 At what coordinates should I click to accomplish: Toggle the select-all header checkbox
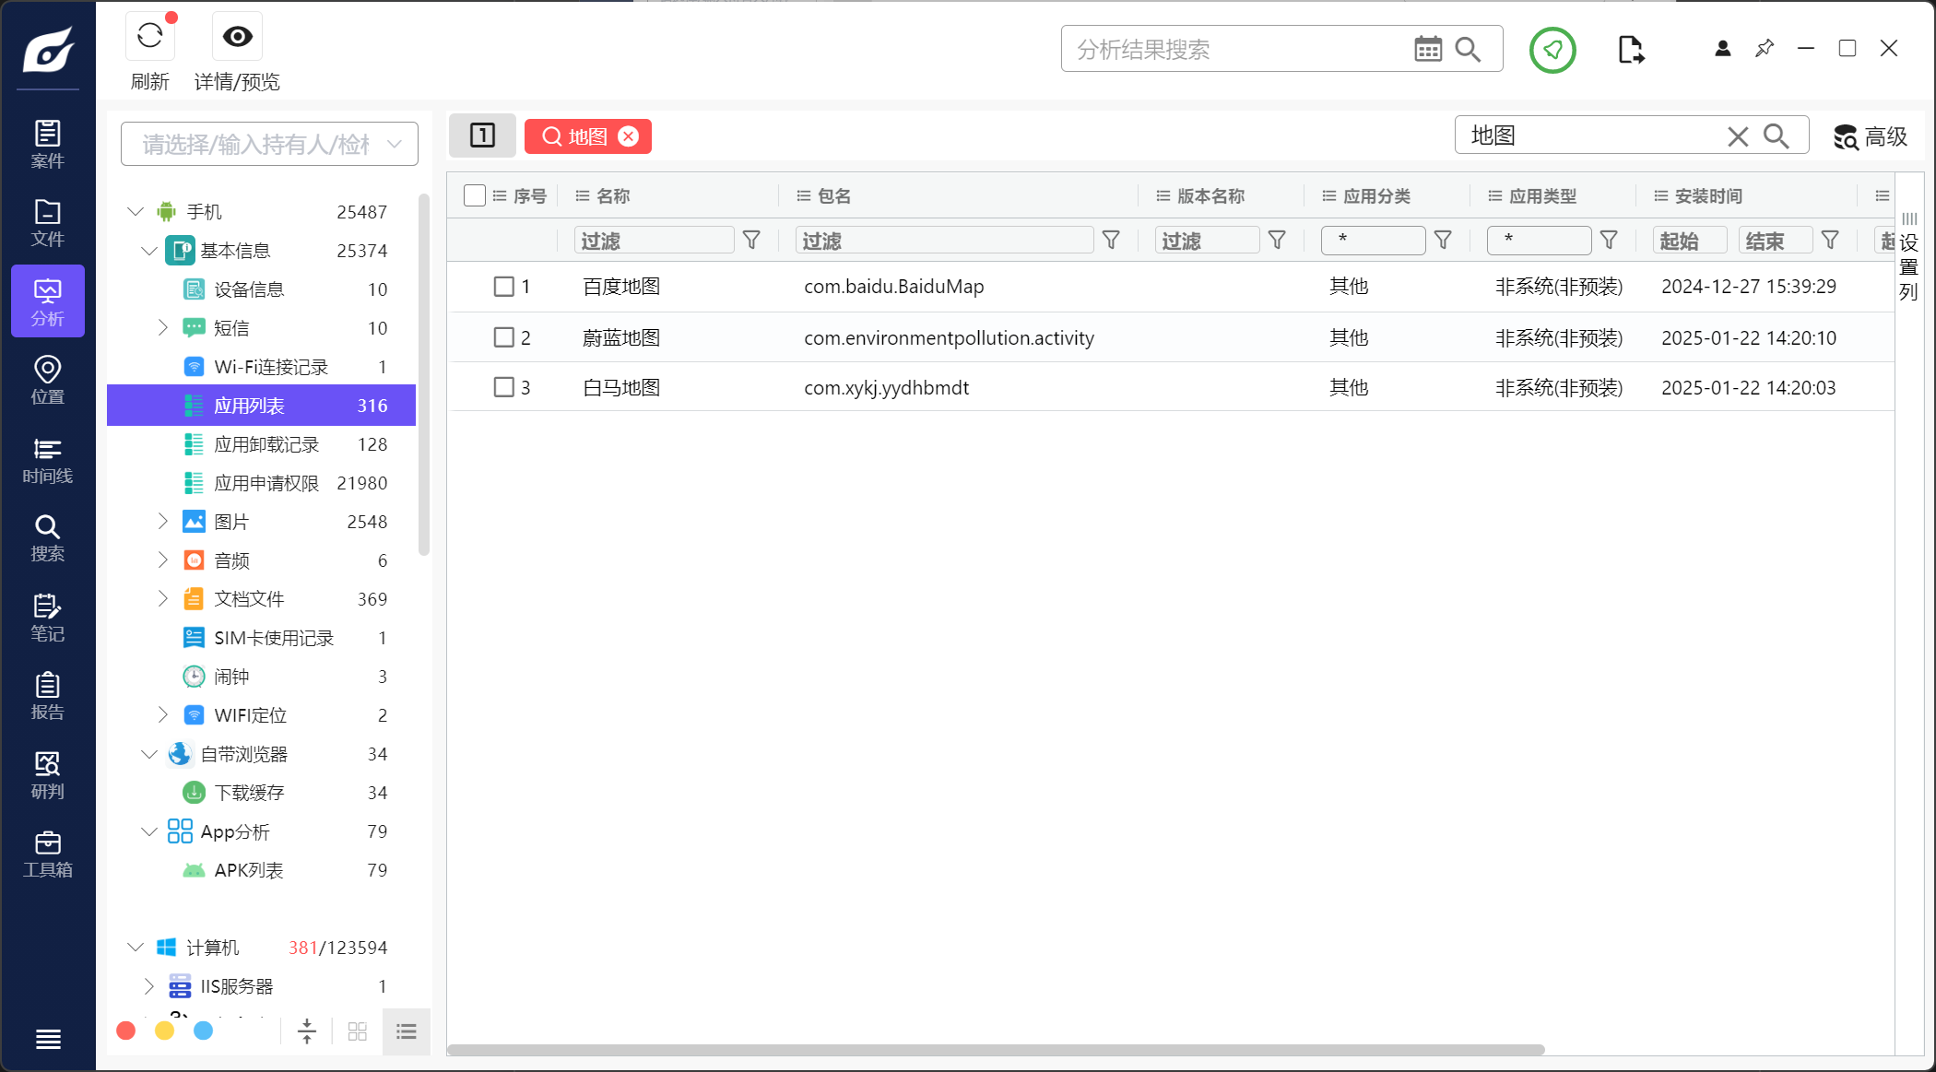475,195
